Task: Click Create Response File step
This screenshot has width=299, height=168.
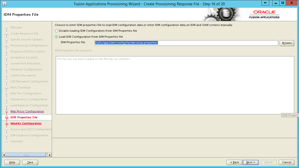Action: pyautogui.click(x=24, y=33)
